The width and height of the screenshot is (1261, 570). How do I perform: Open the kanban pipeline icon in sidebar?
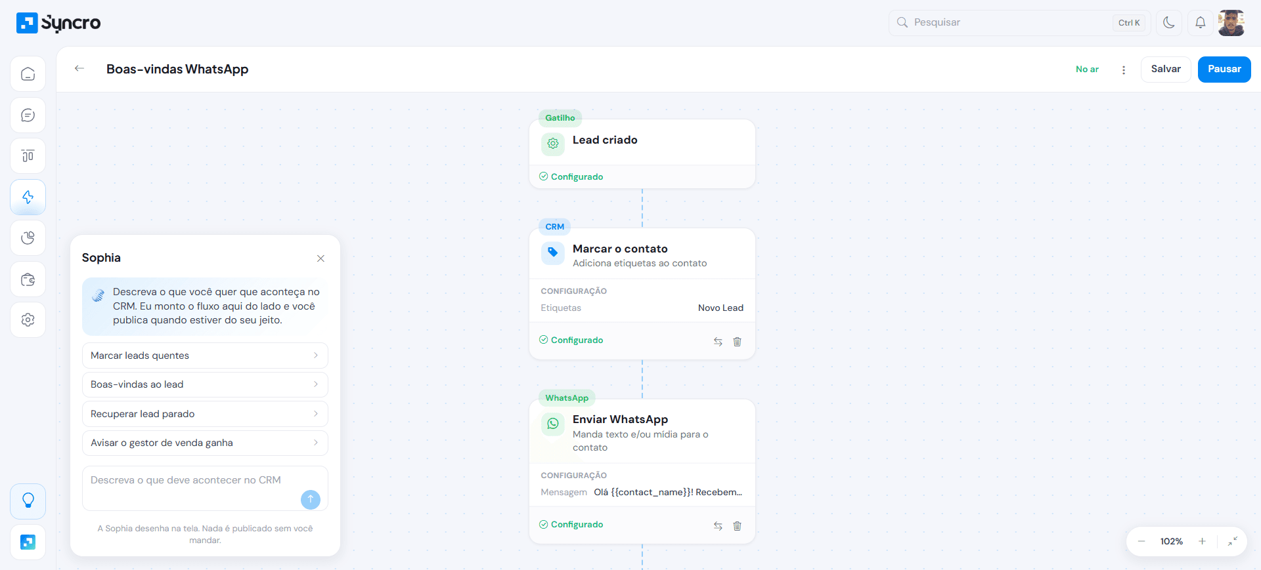pos(28,156)
